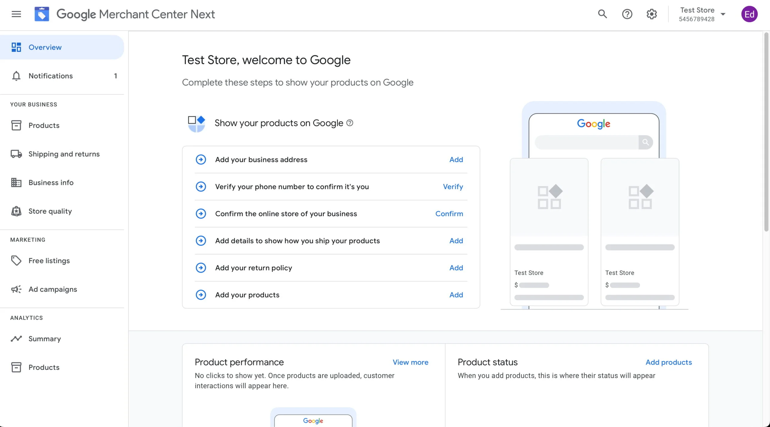The image size is (770, 427).
Task: Open Products under Your Business
Action: click(x=62, y=125)
